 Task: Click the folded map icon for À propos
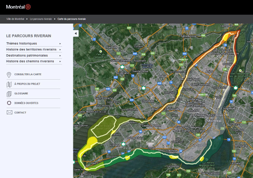tap(9, 84)
